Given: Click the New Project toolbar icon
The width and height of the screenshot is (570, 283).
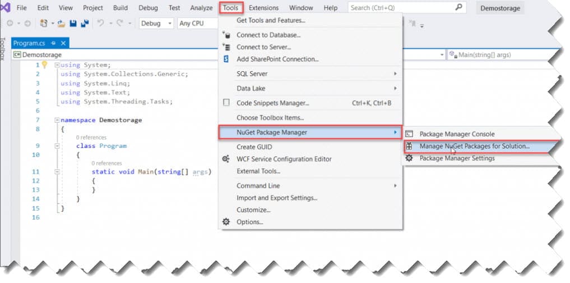Looking at the screenshot, I should (x=44, y=23).
